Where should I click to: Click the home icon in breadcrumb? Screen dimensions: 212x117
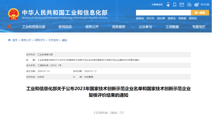point(9,40)
